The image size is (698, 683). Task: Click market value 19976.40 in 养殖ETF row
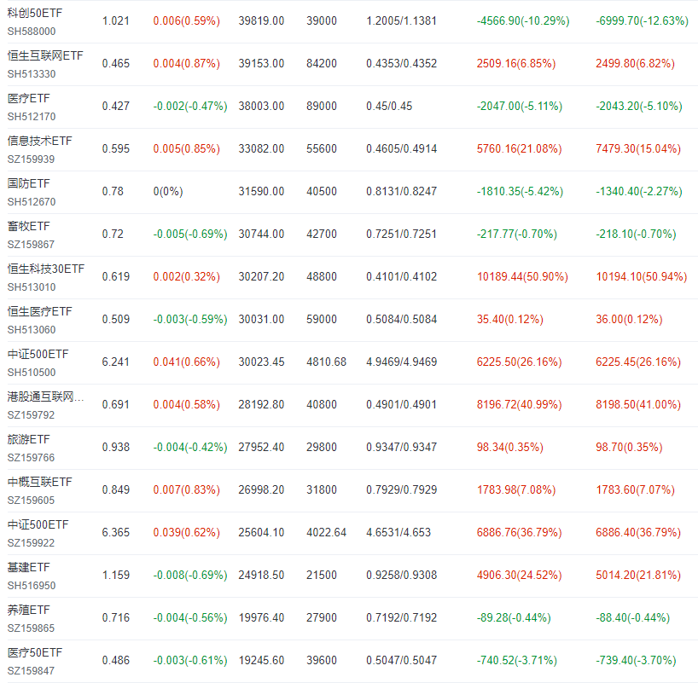click(261, 618)
